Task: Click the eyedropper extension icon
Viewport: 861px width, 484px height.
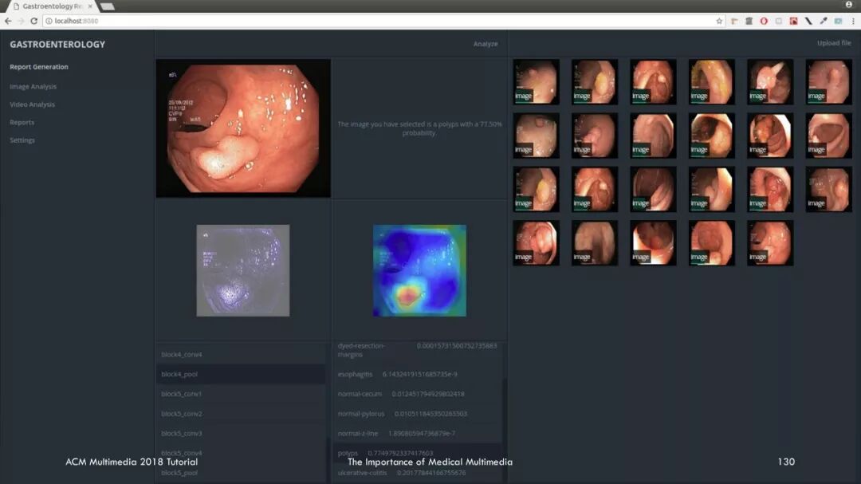Action: [823, 21]
